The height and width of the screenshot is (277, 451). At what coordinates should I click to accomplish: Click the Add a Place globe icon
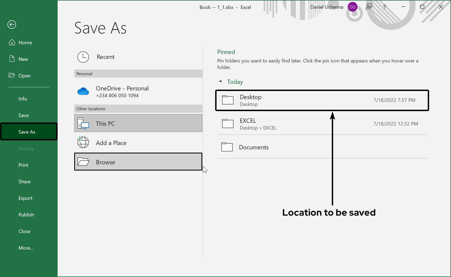pos(83,143)
